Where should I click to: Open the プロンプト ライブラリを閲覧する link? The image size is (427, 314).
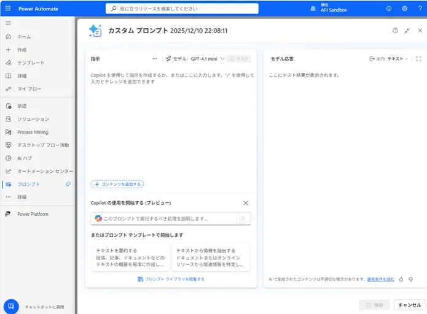[x=171, y=279]
